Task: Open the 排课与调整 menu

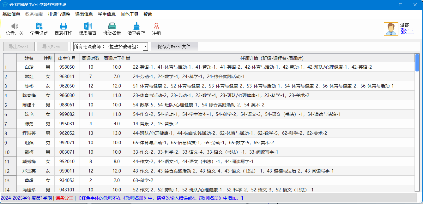Action: point(59,14)
